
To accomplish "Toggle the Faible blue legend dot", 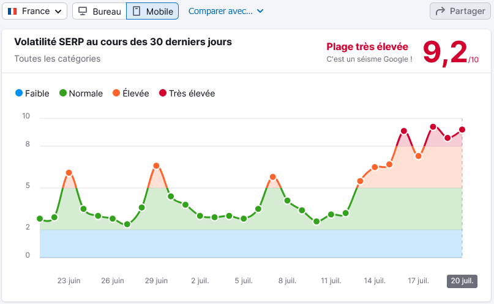I will click(x=19, y=93).
